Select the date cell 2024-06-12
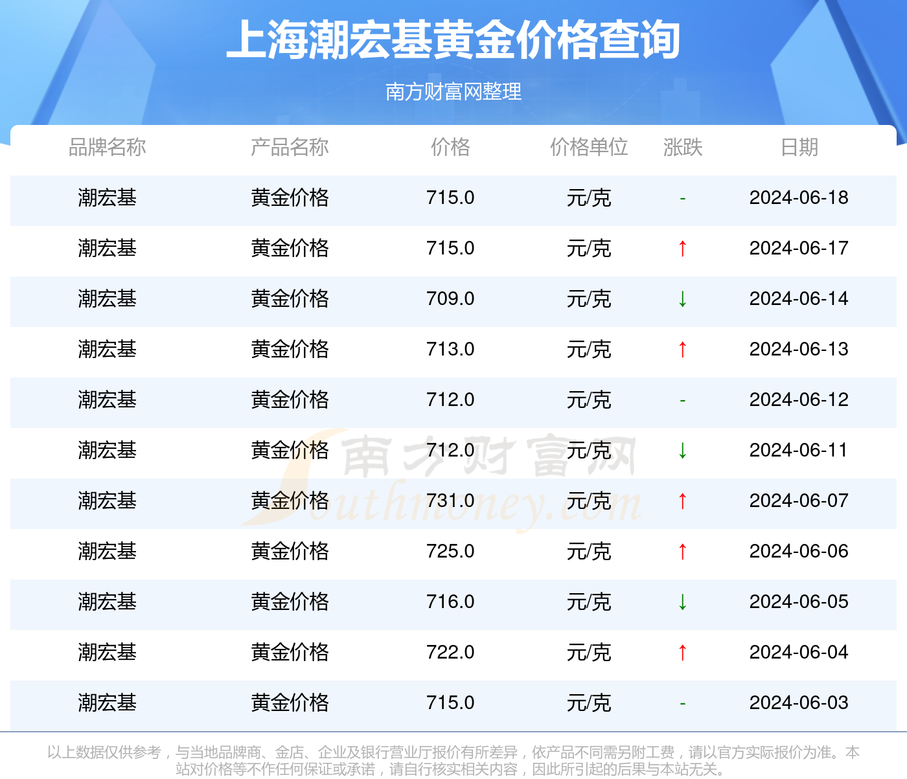Screen dimensions: 907x779 coord(799,400)
